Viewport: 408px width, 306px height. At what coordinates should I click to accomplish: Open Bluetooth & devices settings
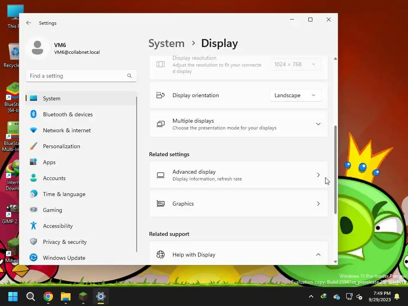81,114
